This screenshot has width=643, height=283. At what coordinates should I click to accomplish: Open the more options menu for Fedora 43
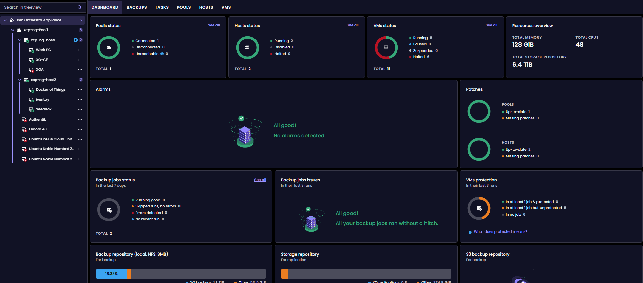tap(80, 129)
